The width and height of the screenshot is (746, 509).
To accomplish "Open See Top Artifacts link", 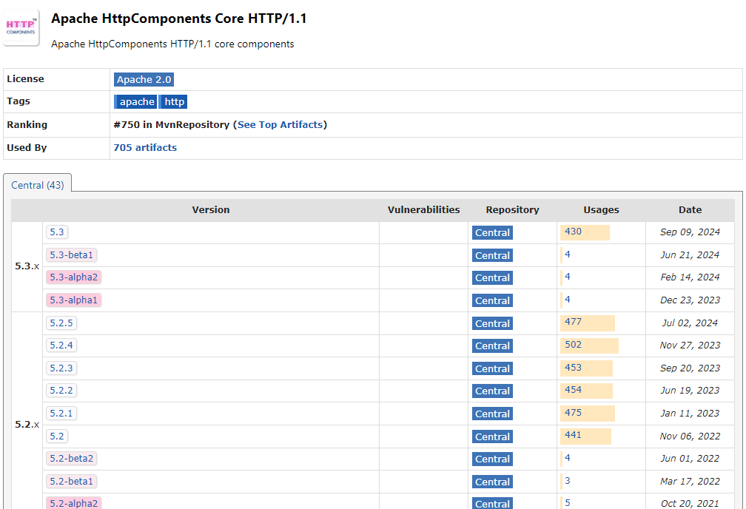I will 280,124.
